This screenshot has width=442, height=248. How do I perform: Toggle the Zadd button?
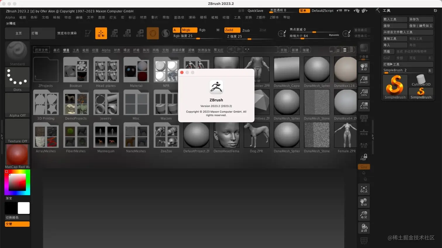[232, 30]
